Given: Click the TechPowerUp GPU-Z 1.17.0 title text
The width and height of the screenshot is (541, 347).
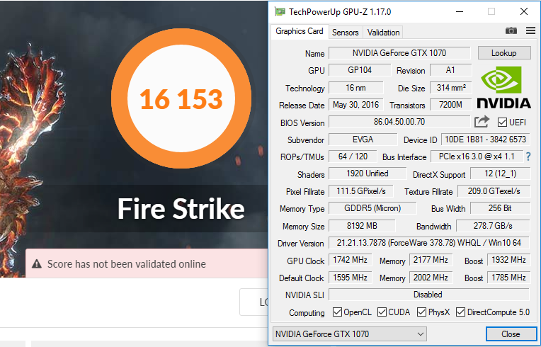Looking at the screenshot, I should pyautogui.click(x=340, y=12).
